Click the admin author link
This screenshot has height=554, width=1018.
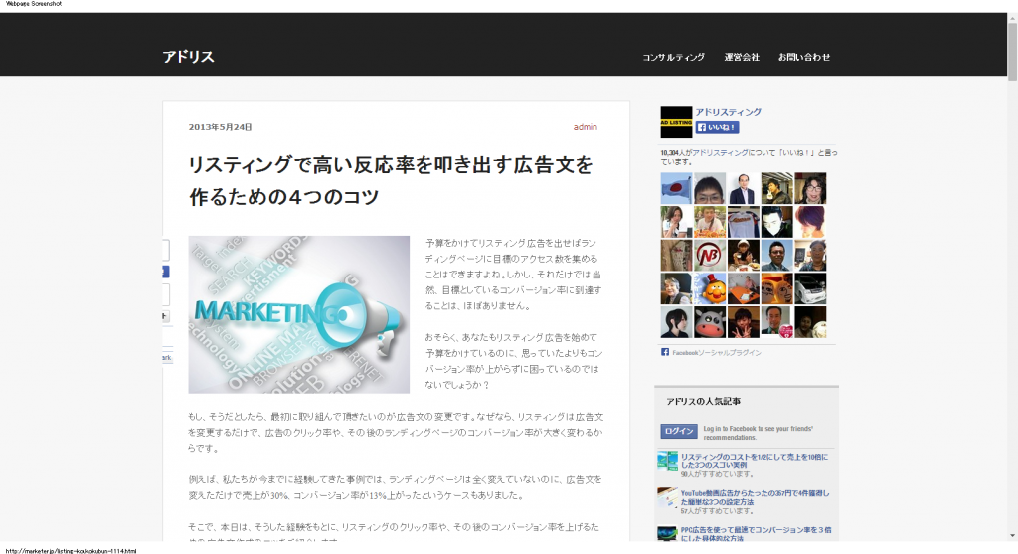pyautogui.click(x=585, y=127)
